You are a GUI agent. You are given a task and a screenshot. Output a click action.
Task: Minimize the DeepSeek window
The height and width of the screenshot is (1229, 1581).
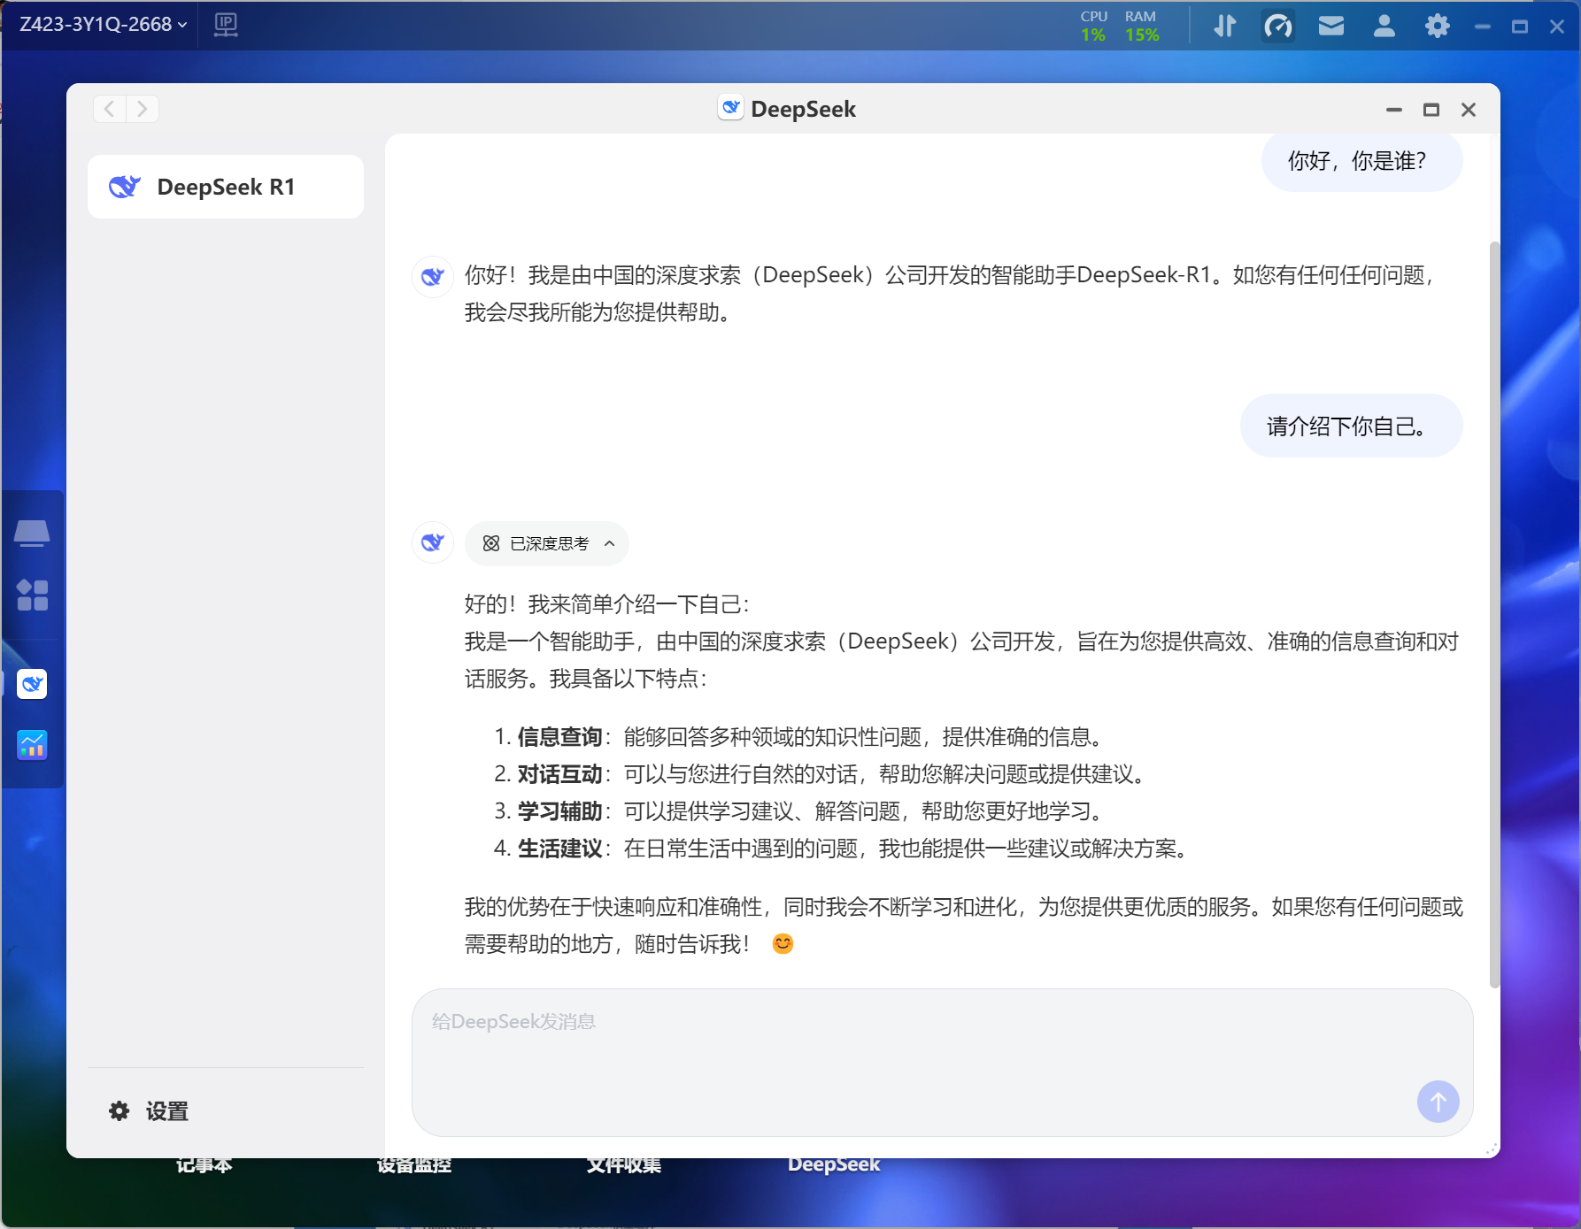[1394, 110]
